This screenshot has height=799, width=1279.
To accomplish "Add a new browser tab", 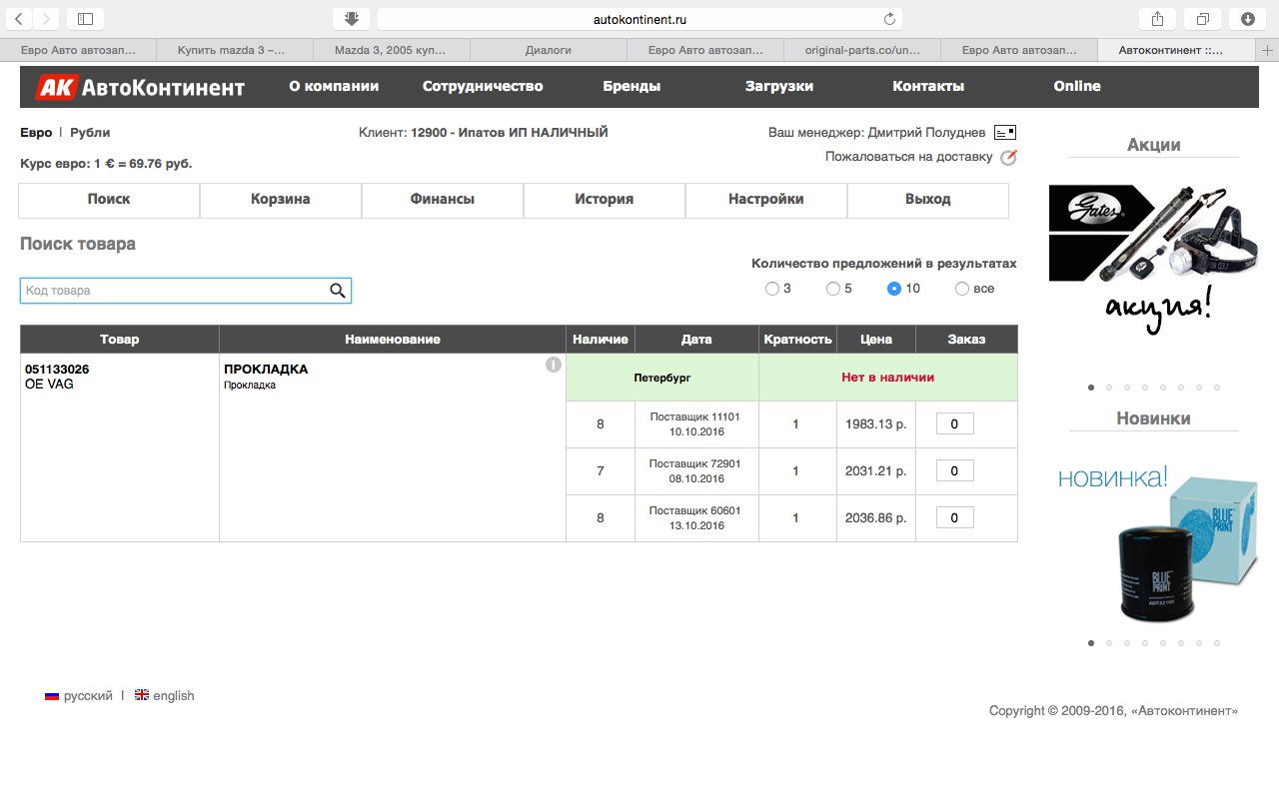I will tap(1267, 49).
